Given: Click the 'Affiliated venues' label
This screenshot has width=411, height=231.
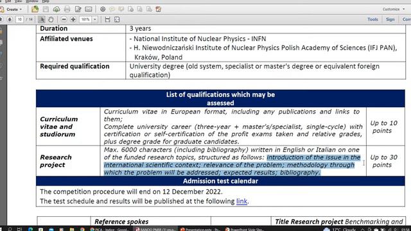Looking at the screenshot, I should pyautogui.click(x=66, y=38).
